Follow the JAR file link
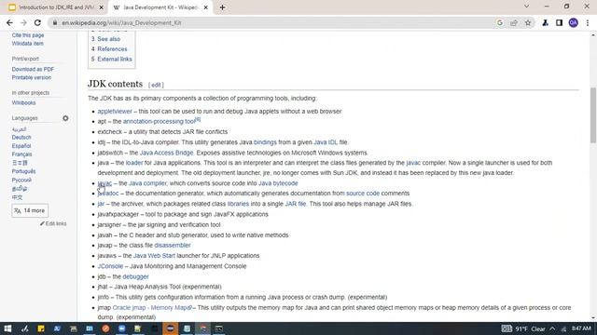The image size is (597, 335). (296, 204)
